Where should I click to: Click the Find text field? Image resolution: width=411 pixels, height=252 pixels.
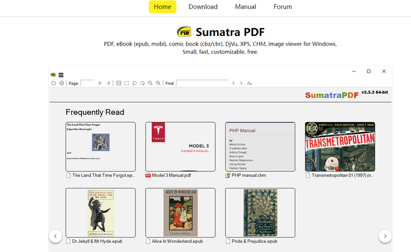tap(203, 83)
